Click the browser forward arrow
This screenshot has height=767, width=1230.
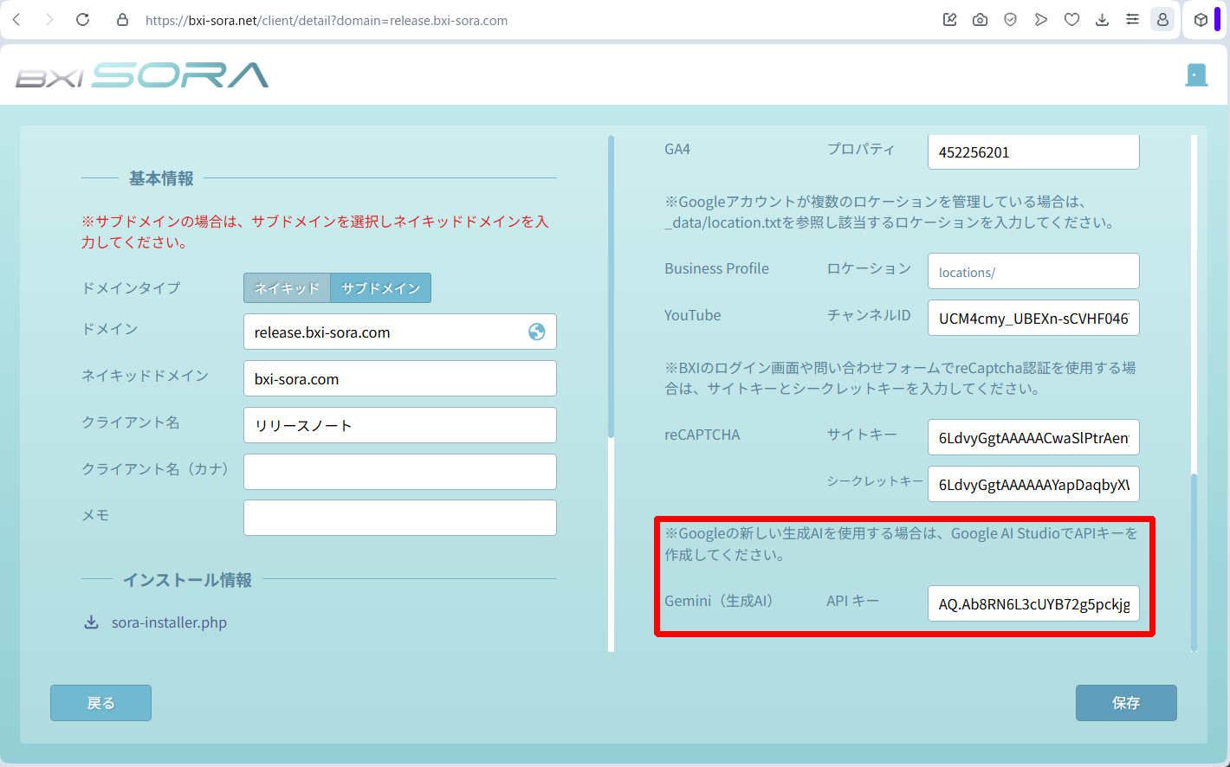[49, 20]
